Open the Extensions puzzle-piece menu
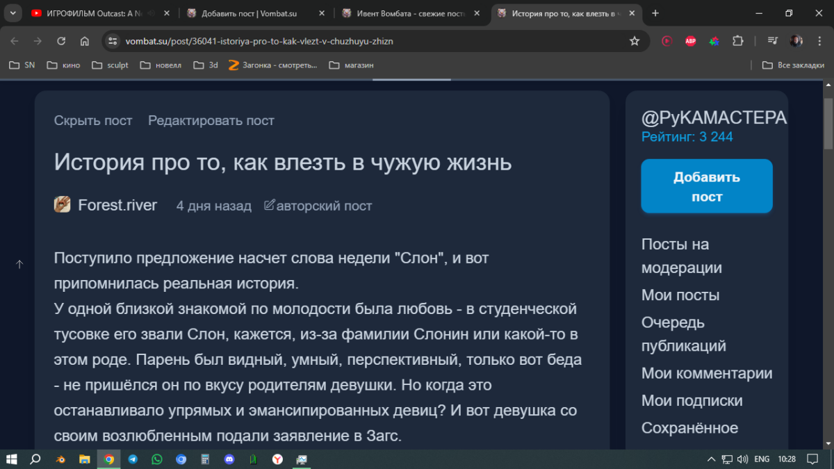Screen dimensions: 834x469 (738, 41)
